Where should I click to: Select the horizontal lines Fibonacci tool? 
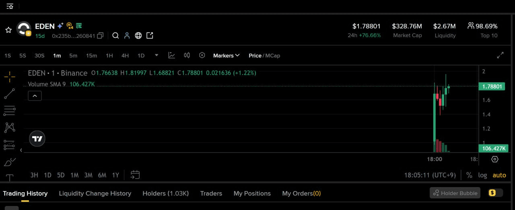pyautogui.click(x=10, y=111)
